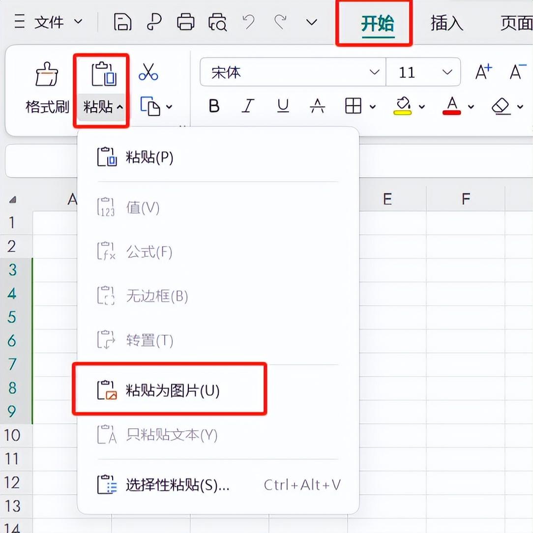Switch to the 页面 Page tab

[x=516, y=24]
